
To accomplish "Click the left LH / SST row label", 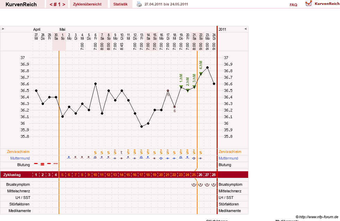I will coord(23,198).
